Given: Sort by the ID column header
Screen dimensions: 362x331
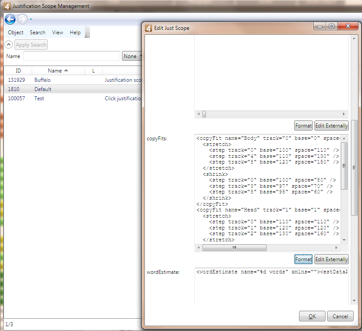Looking at the screenshot, I should 18,71.
